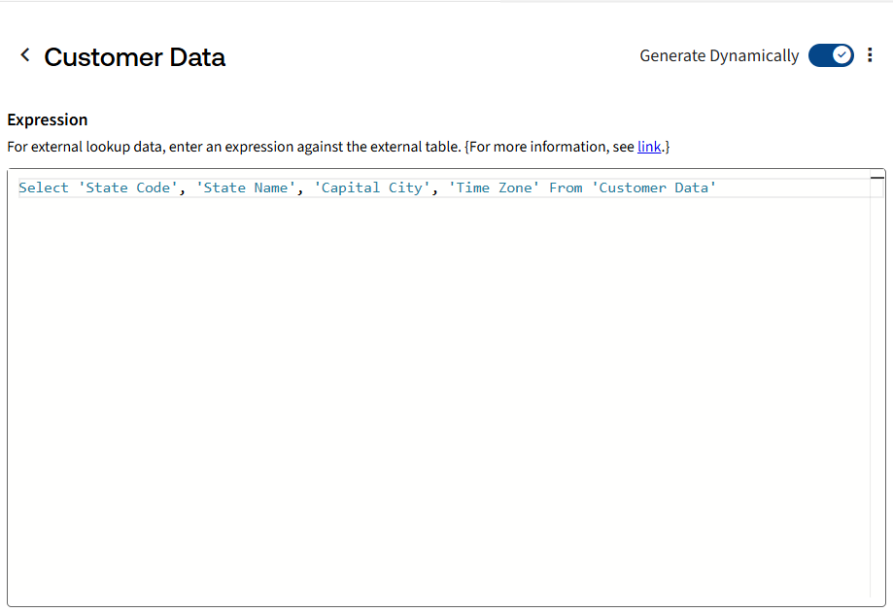Place cursor in 'State Code' string

pyautogui.click(x=127, y=187)
